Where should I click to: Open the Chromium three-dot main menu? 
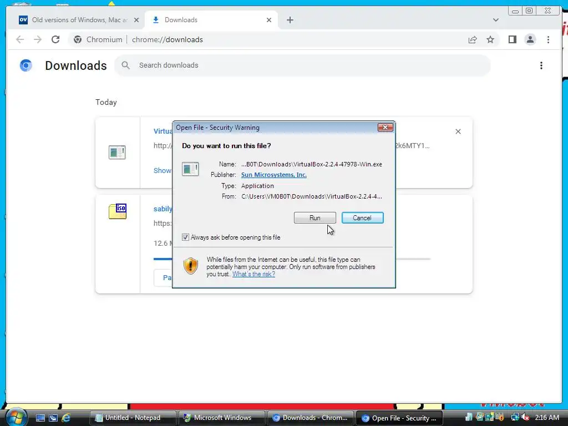pyautogui.click(x=548, y=39)
